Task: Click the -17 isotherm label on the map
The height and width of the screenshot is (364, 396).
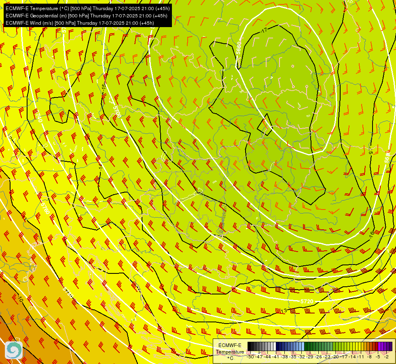Action: point(264,31)
